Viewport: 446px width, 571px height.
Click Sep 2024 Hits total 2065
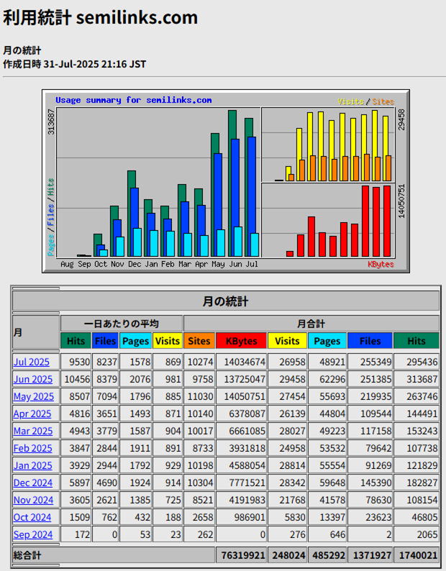point(416,534)
